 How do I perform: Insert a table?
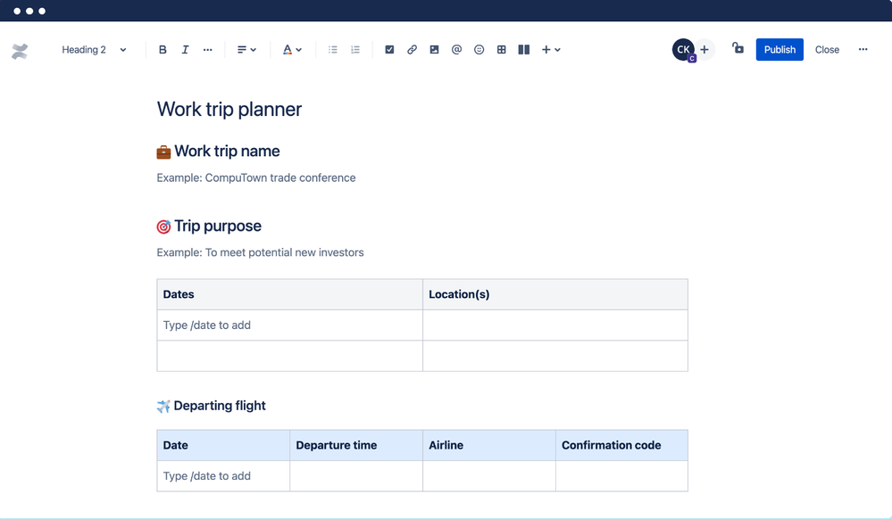pos(501,49)
